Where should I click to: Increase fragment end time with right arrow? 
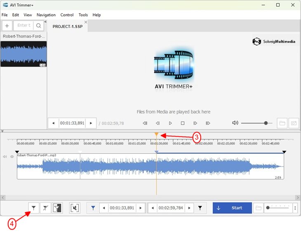pyautogui.click(x=189, y=208)
